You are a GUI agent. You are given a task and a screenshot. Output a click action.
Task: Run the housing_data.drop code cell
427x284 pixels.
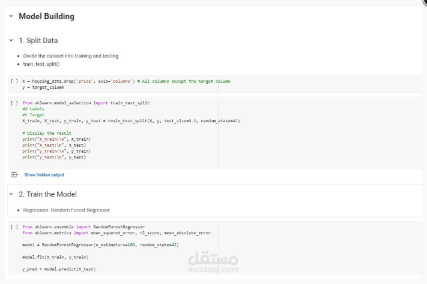click(14, 81)
